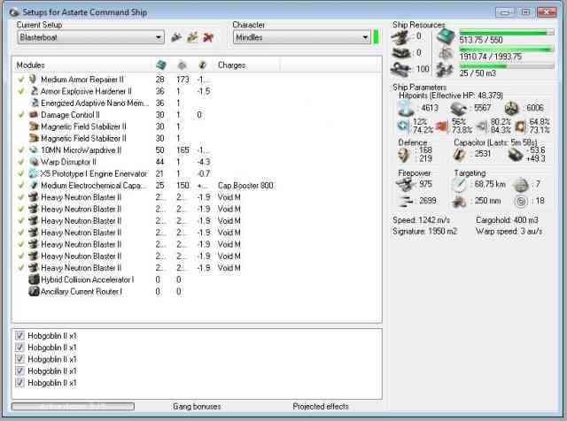The width and height of the screenshot is (567, 421).
Task: Click the max locked targets icon showing 7
Action: (x=521, y=185)
